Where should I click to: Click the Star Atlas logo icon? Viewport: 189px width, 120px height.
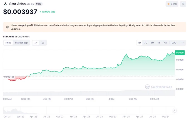[x=5, y=4]
